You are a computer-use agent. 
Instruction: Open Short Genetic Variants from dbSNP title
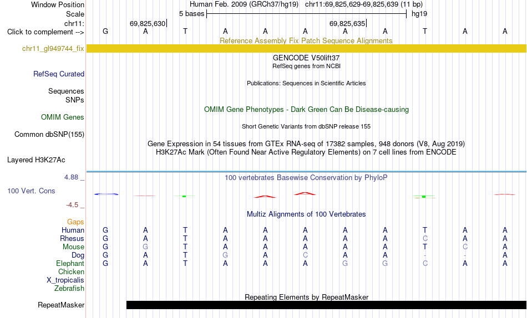[x=306, y=127]
